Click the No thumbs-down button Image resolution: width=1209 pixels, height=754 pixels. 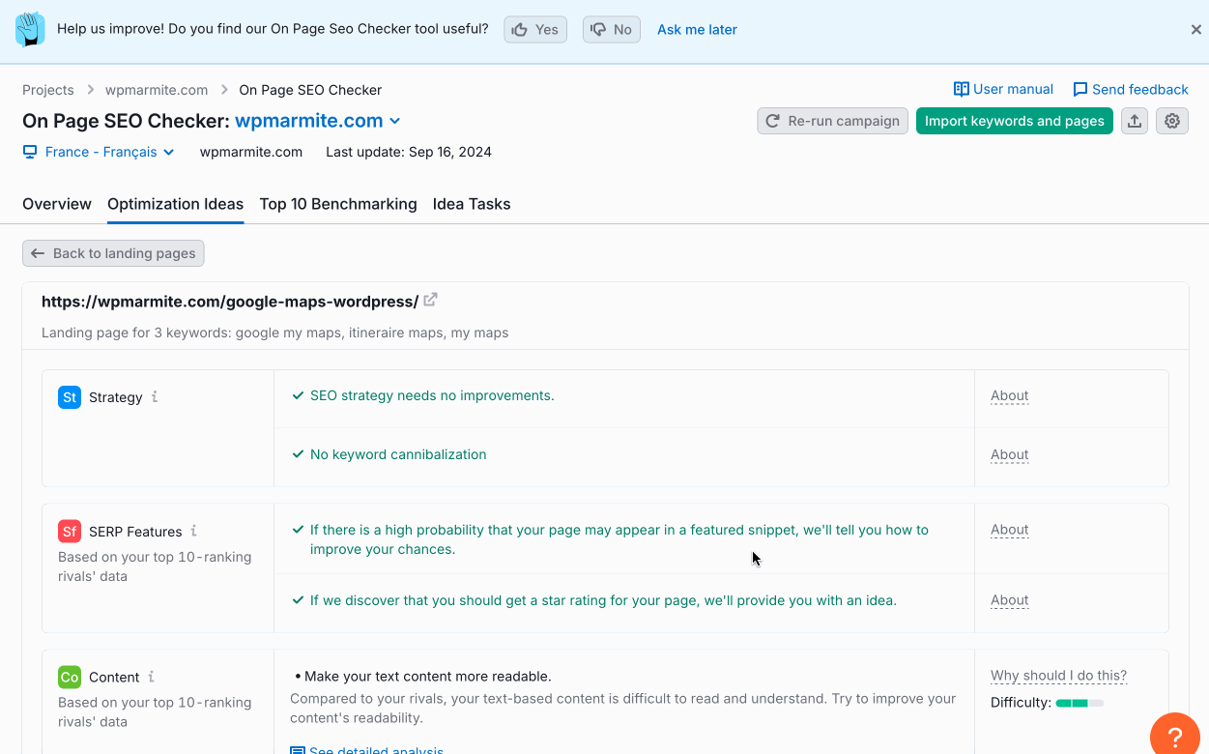point(612,30)
